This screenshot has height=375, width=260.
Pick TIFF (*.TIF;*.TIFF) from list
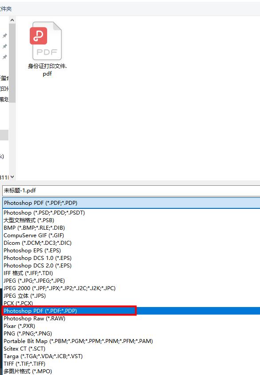pyautogui.click(x=24, y=364)
